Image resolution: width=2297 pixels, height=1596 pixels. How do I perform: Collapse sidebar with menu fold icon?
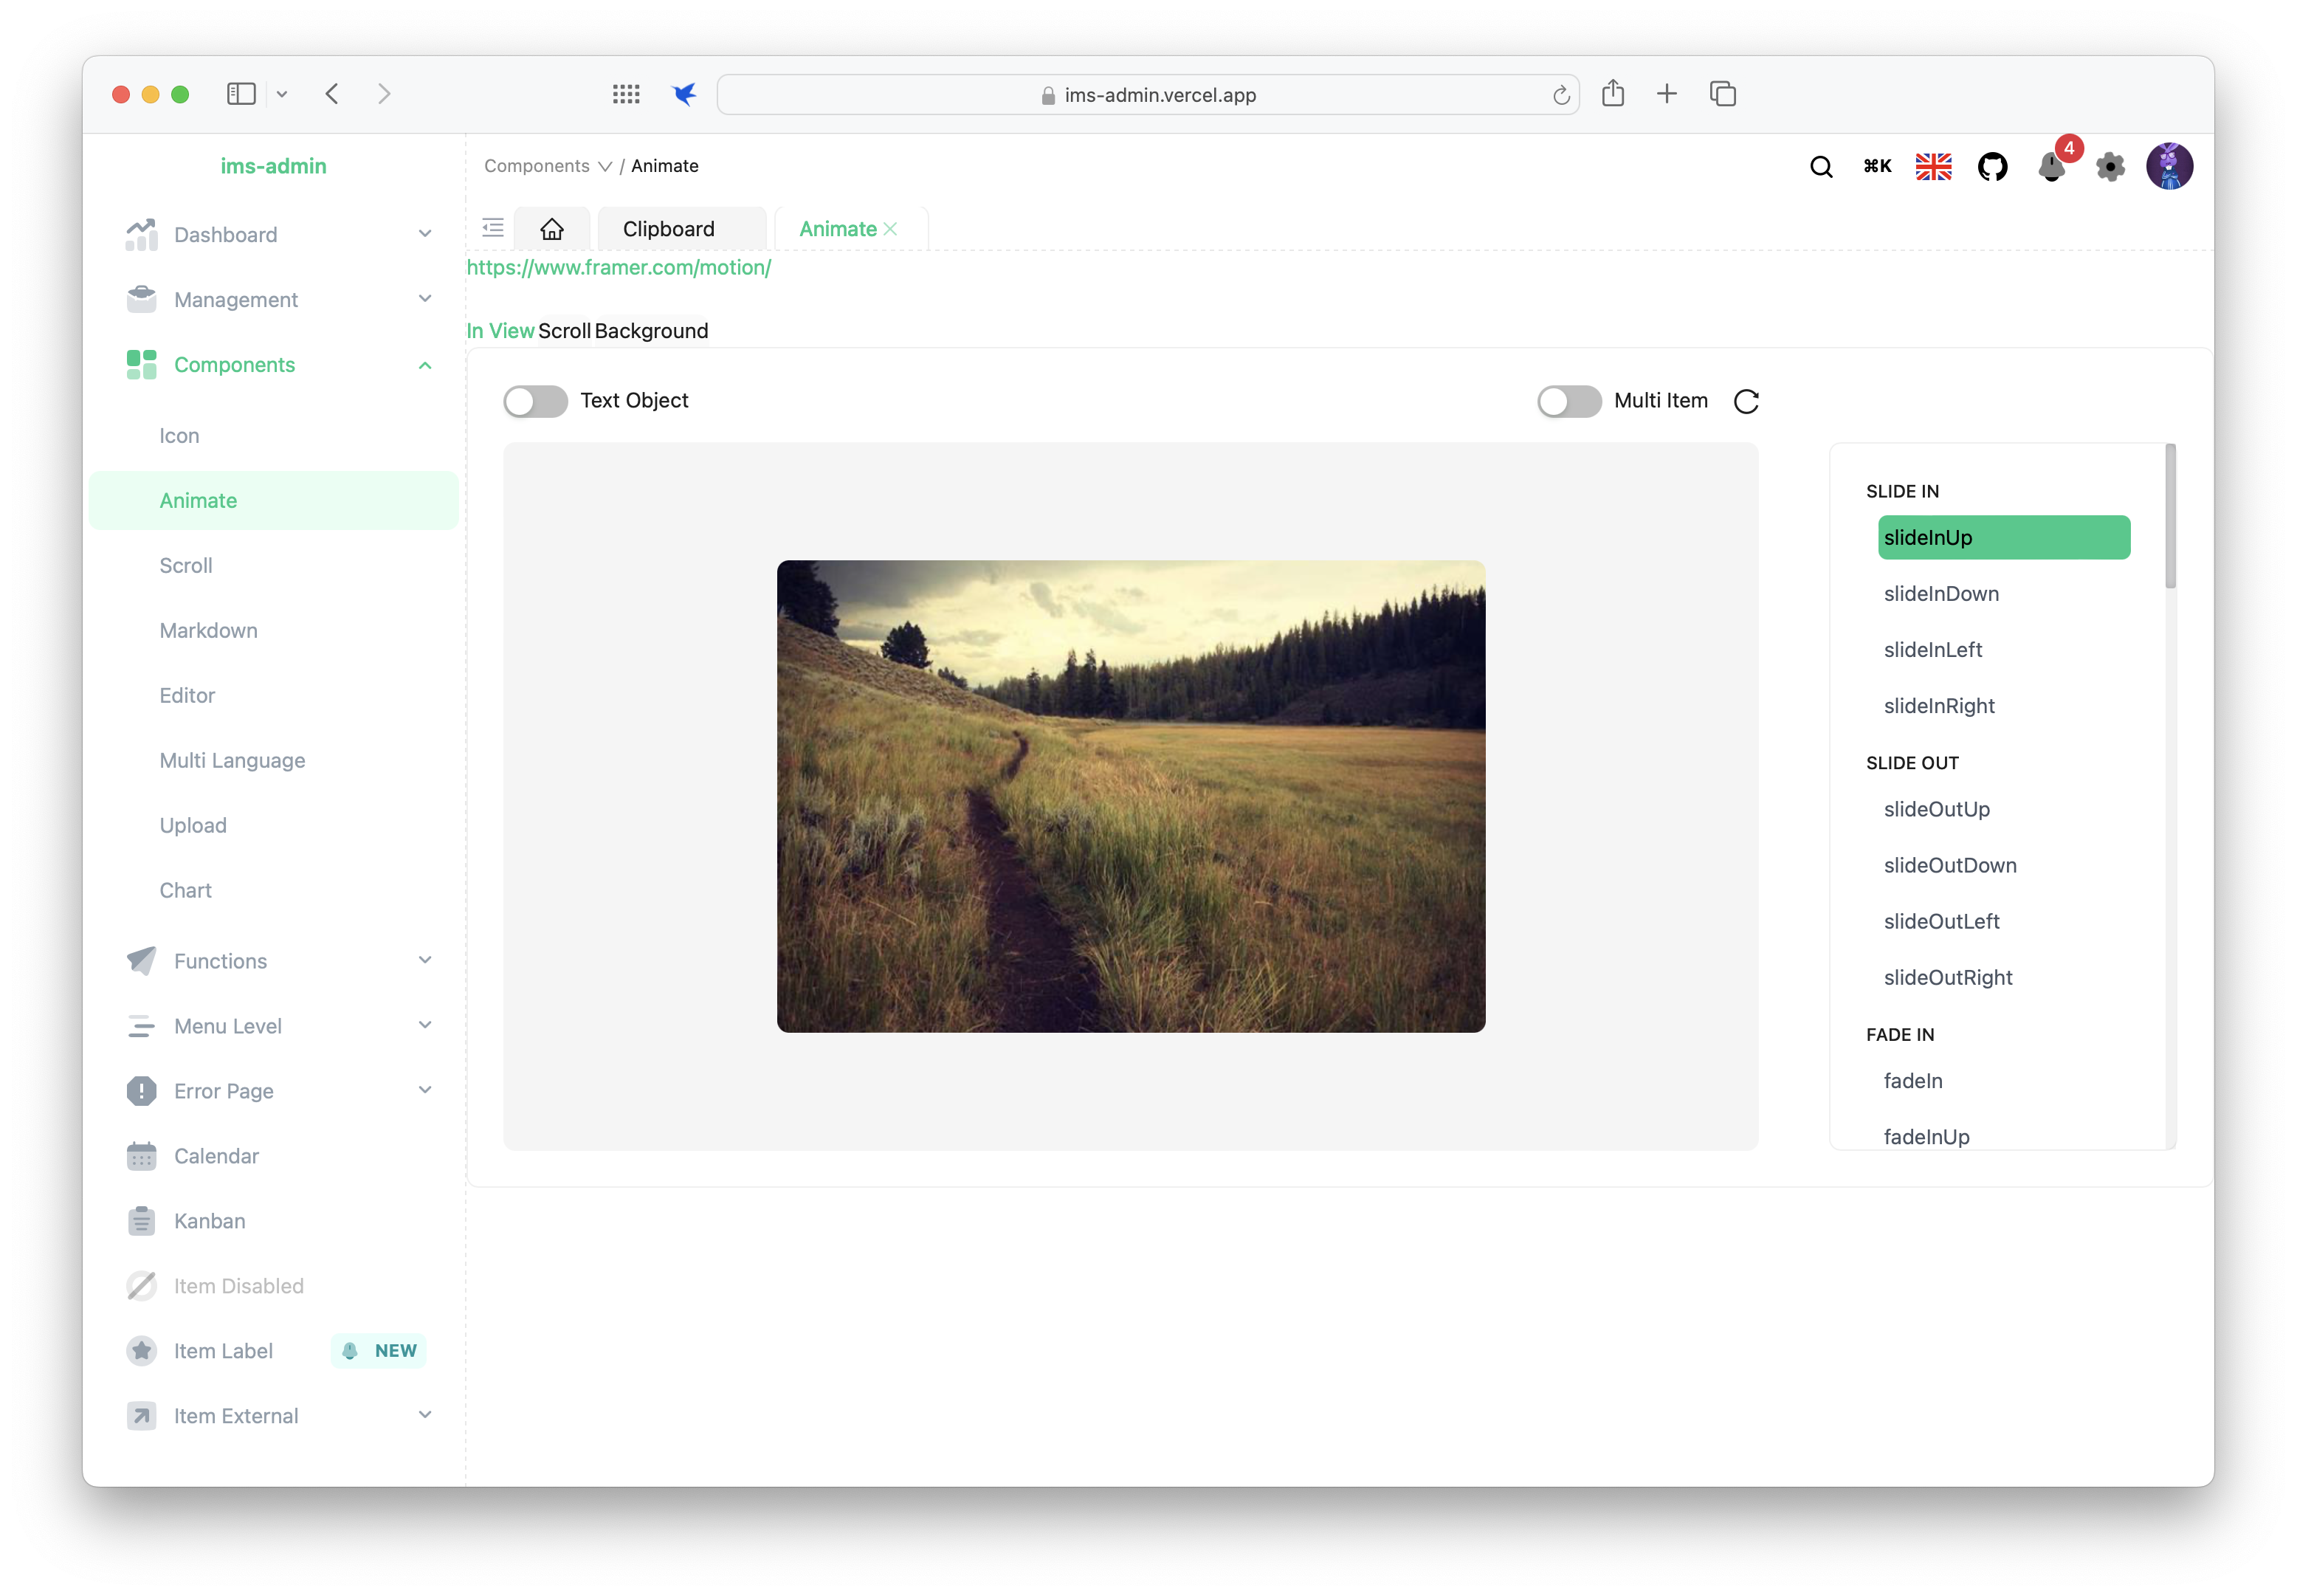493,228
